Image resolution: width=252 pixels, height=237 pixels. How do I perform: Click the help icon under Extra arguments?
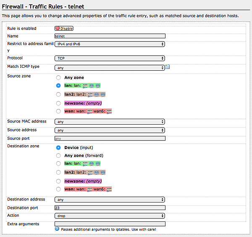coord(57,229)
